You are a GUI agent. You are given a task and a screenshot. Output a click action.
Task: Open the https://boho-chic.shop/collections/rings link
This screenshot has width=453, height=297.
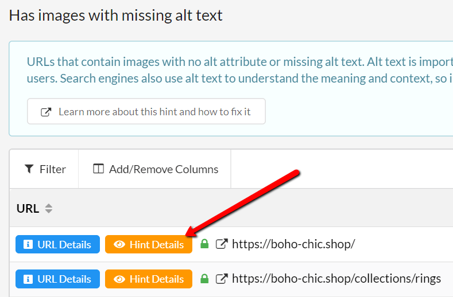coord(336,279)
